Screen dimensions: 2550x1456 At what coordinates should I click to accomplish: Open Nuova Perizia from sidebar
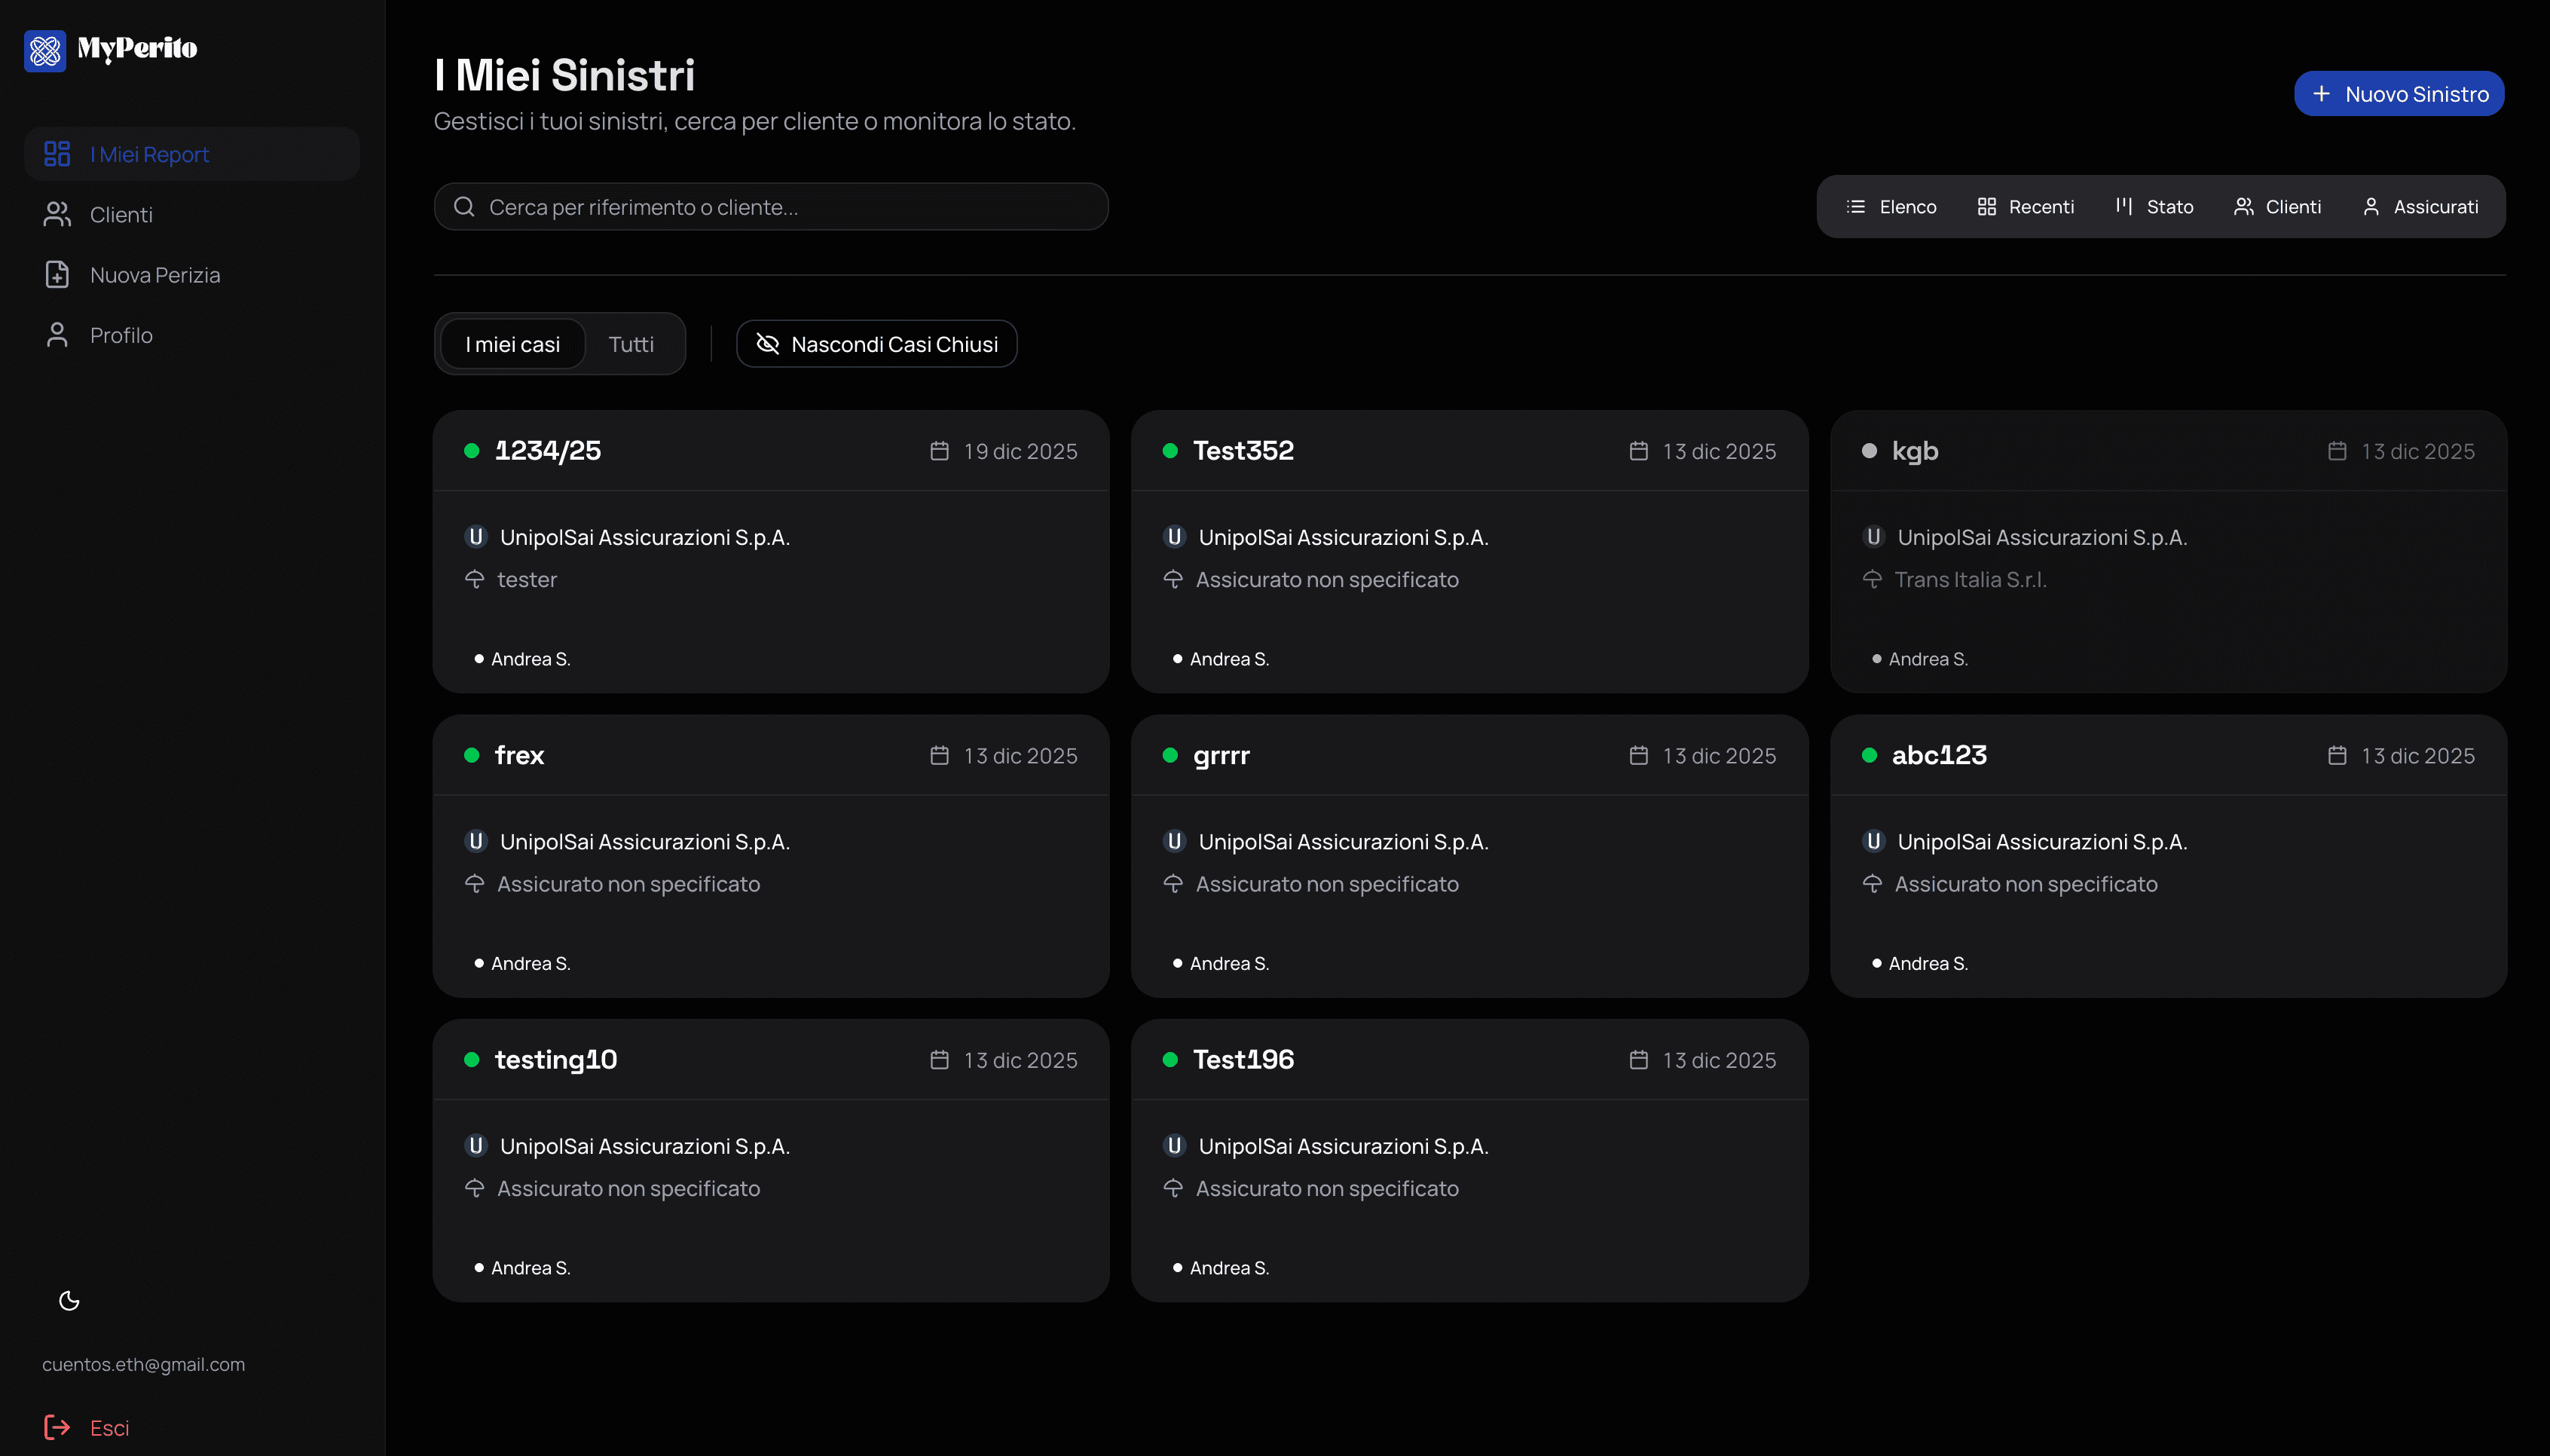click(154, 275)
